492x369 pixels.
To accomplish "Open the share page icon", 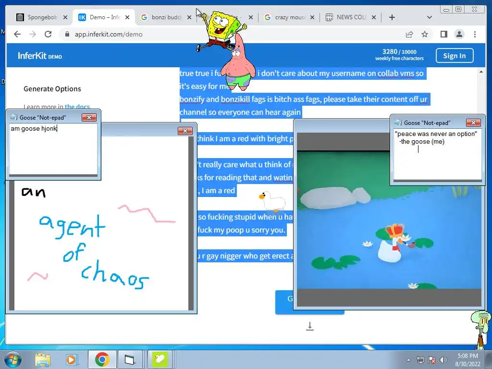I will 409,34.
